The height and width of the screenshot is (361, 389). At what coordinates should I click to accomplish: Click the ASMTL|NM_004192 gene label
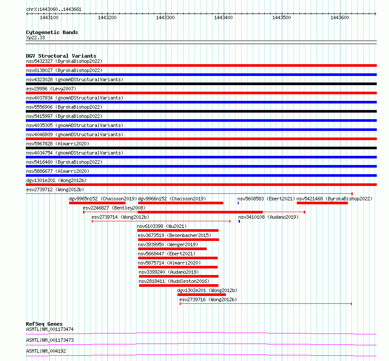(x=46, y=351)
